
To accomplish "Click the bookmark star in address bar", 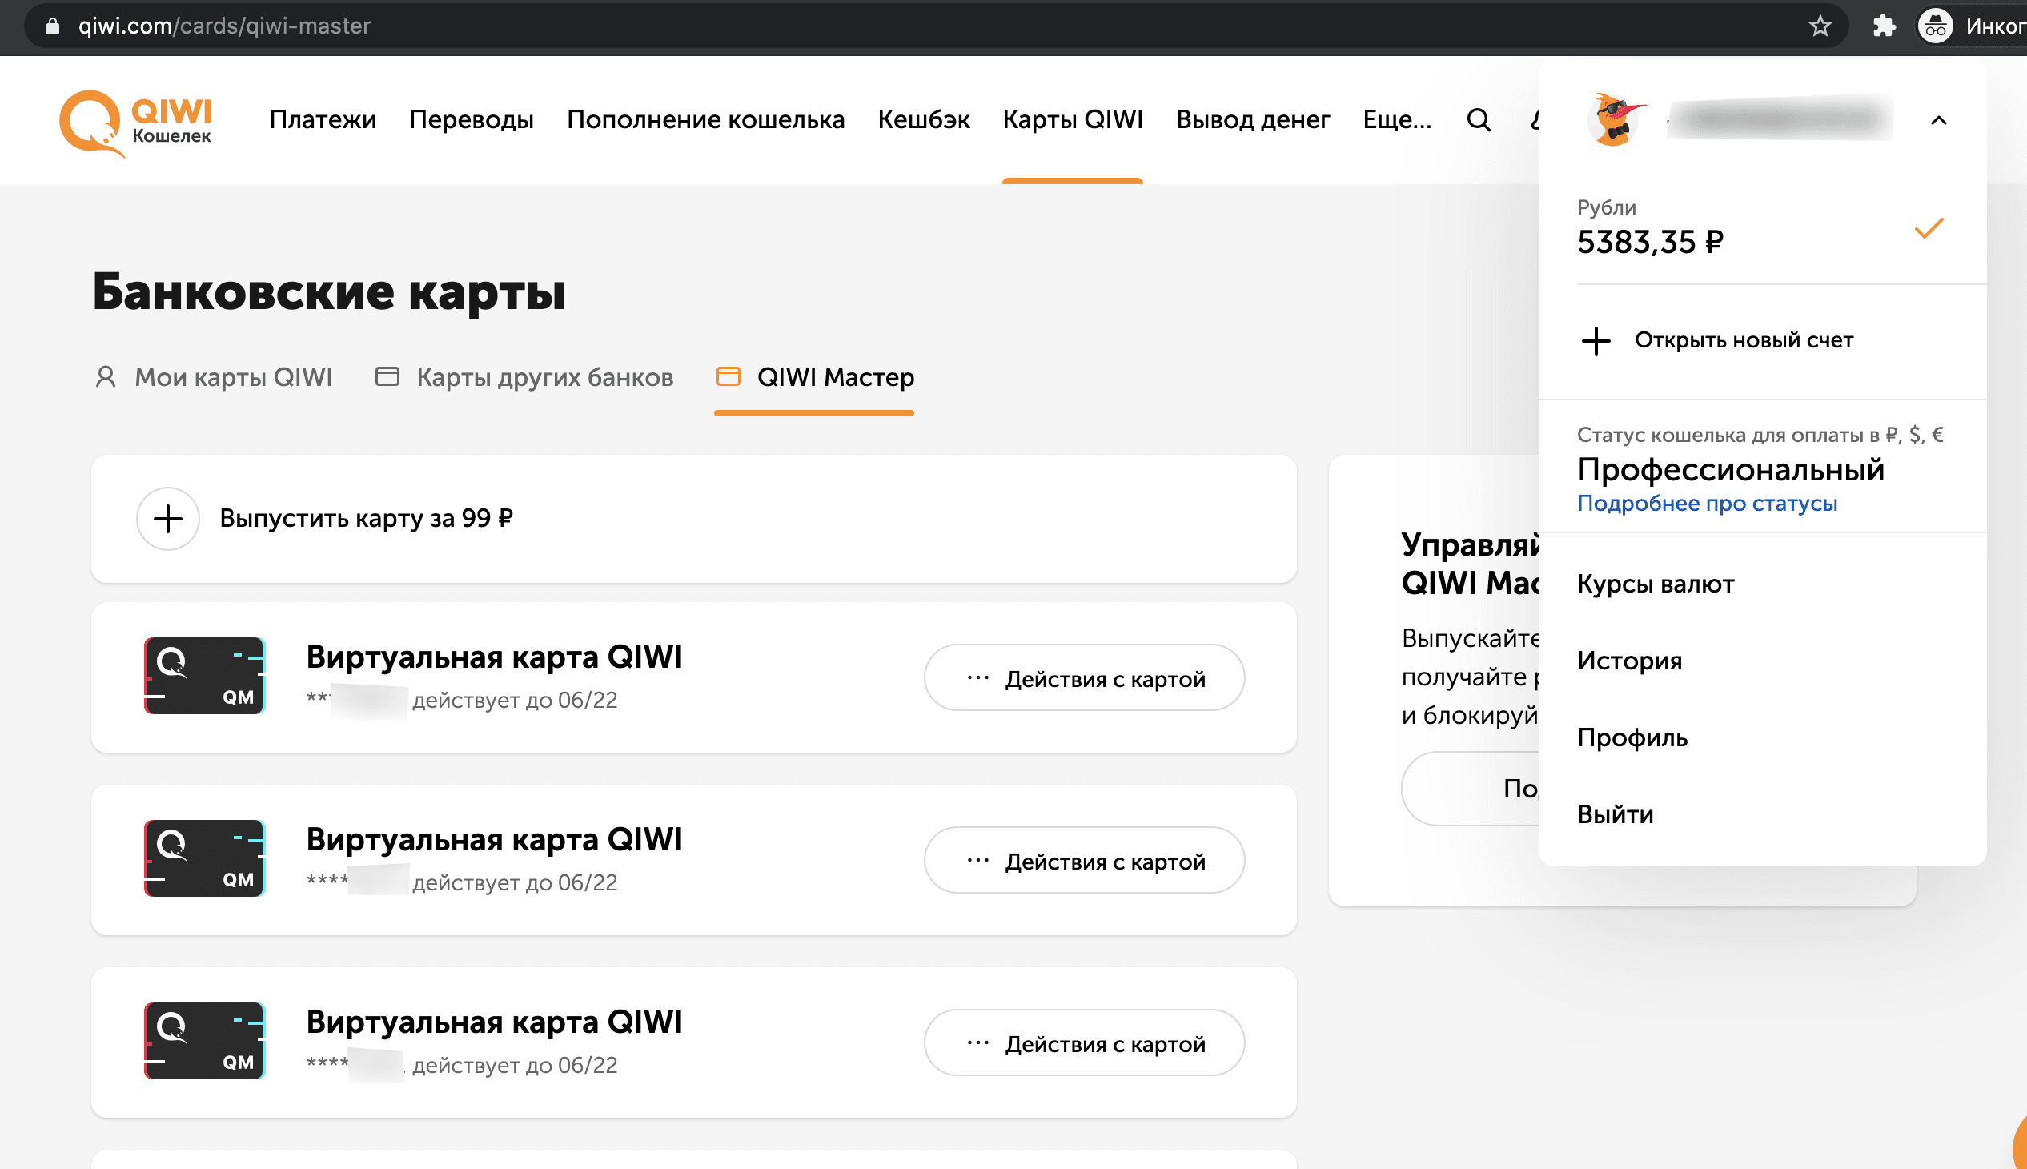I will click(1820, 26).
